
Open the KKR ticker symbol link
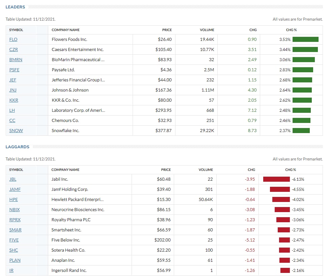(x=13, y=100)
